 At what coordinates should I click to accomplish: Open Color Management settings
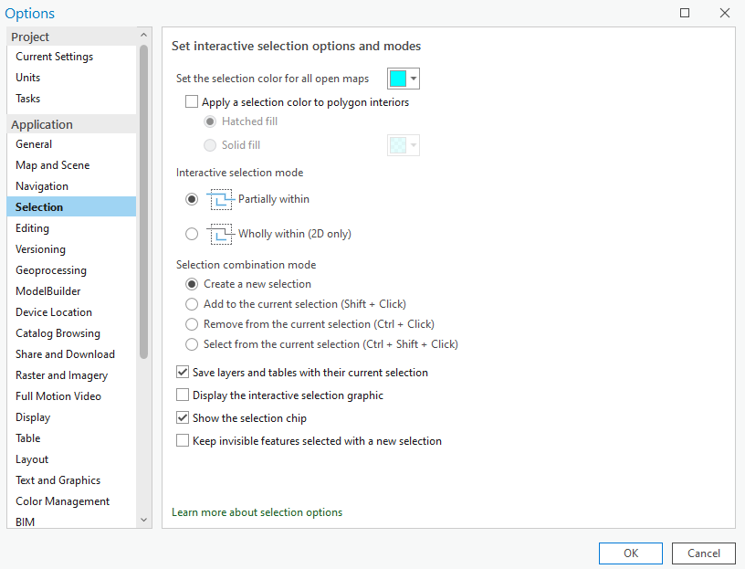pos(62,501)
